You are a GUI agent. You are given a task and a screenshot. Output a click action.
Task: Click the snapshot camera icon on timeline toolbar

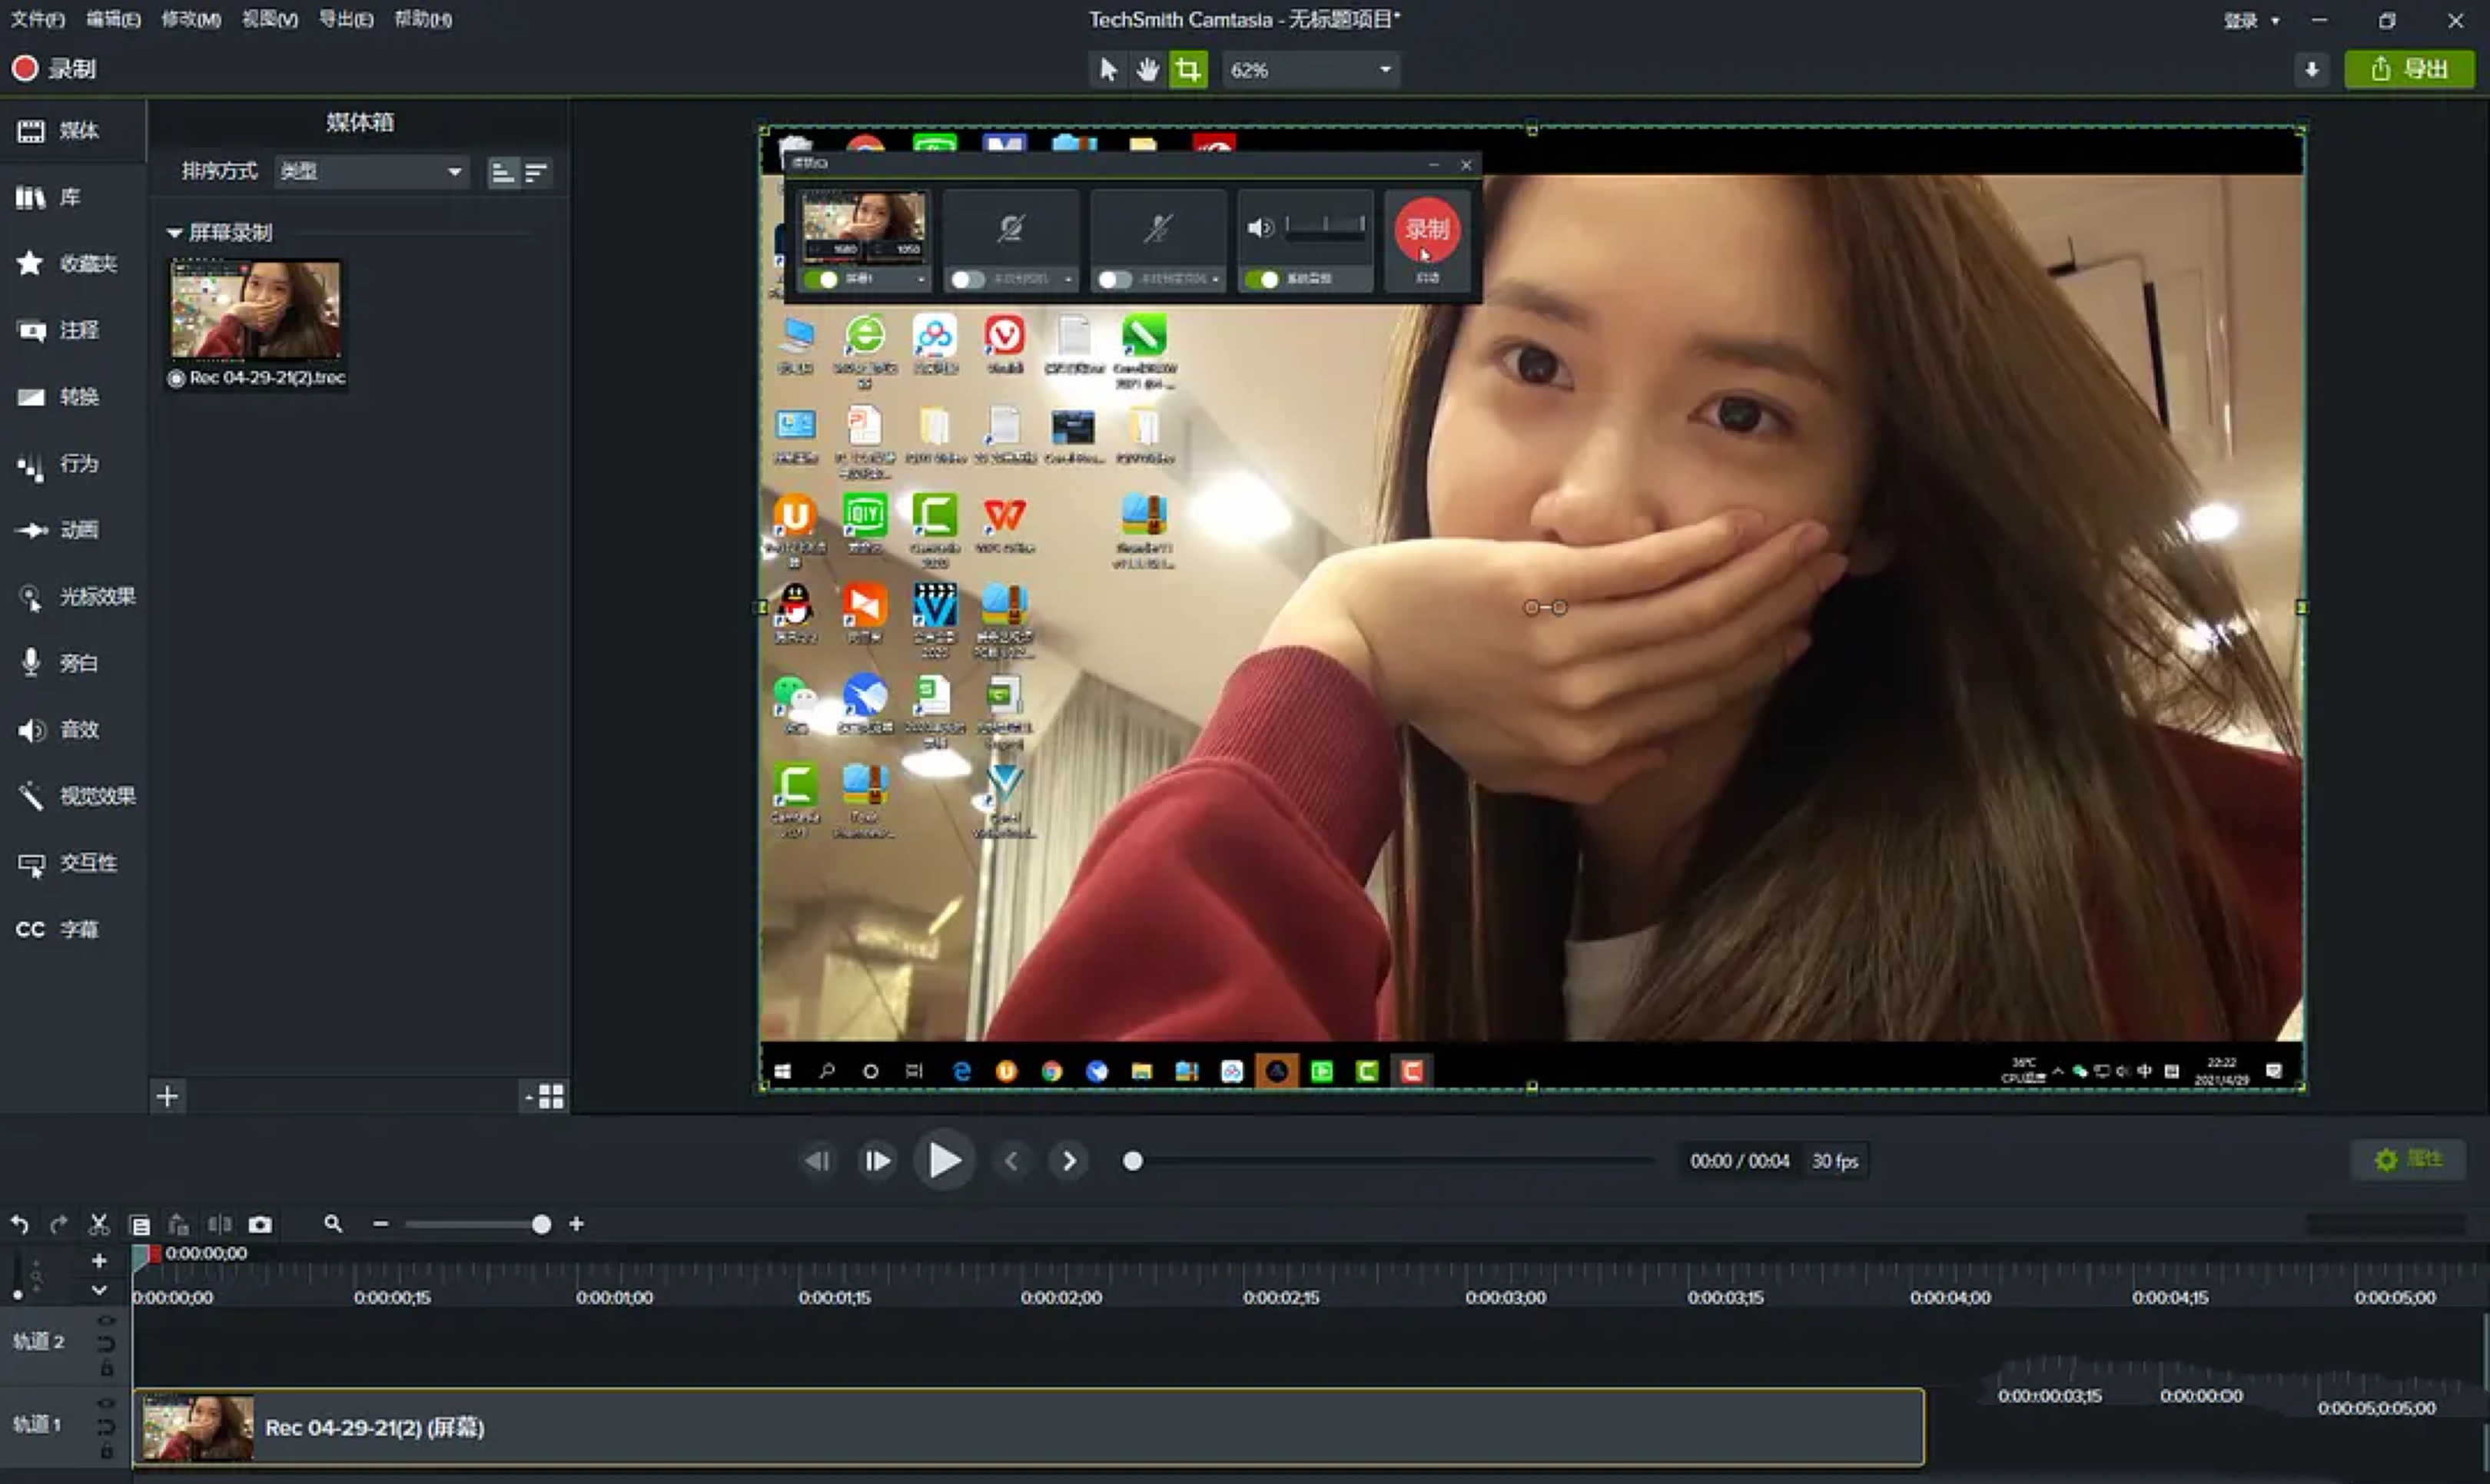[260, 1224]
